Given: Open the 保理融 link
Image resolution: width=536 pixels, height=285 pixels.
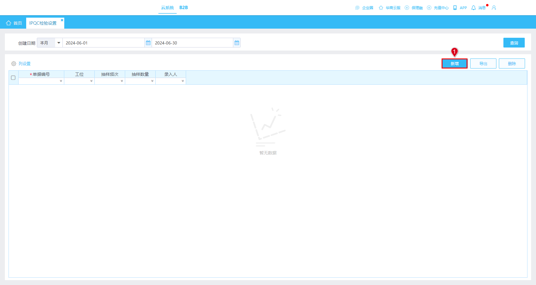Looking at the screenshot, I should [x=417, y=8].
